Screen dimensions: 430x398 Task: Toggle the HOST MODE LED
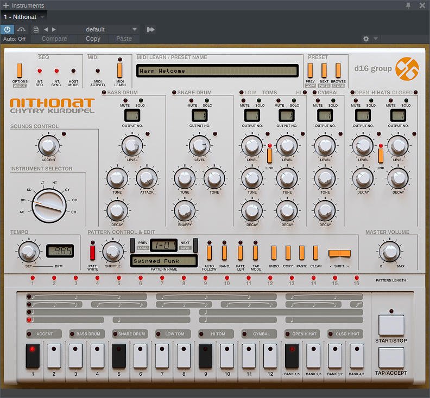(x=73, y=70)
